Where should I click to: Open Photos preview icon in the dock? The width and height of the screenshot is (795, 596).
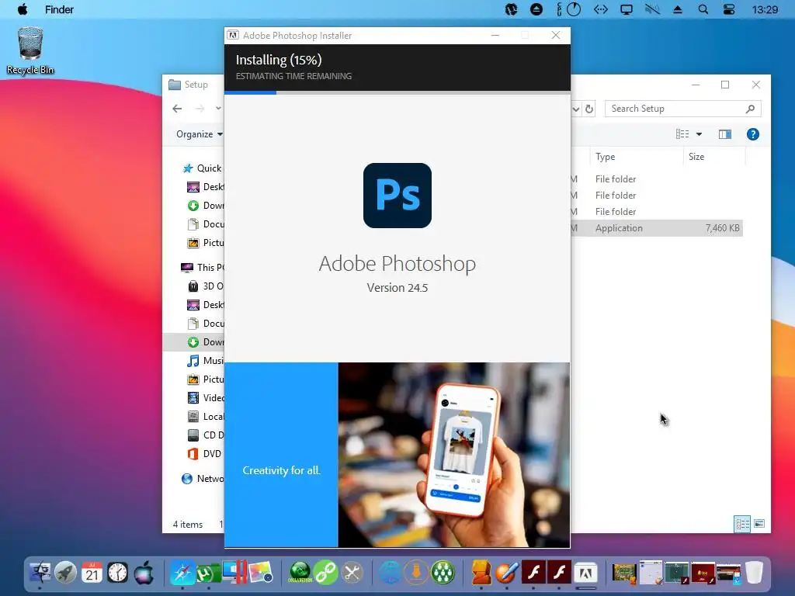[261, 573]
